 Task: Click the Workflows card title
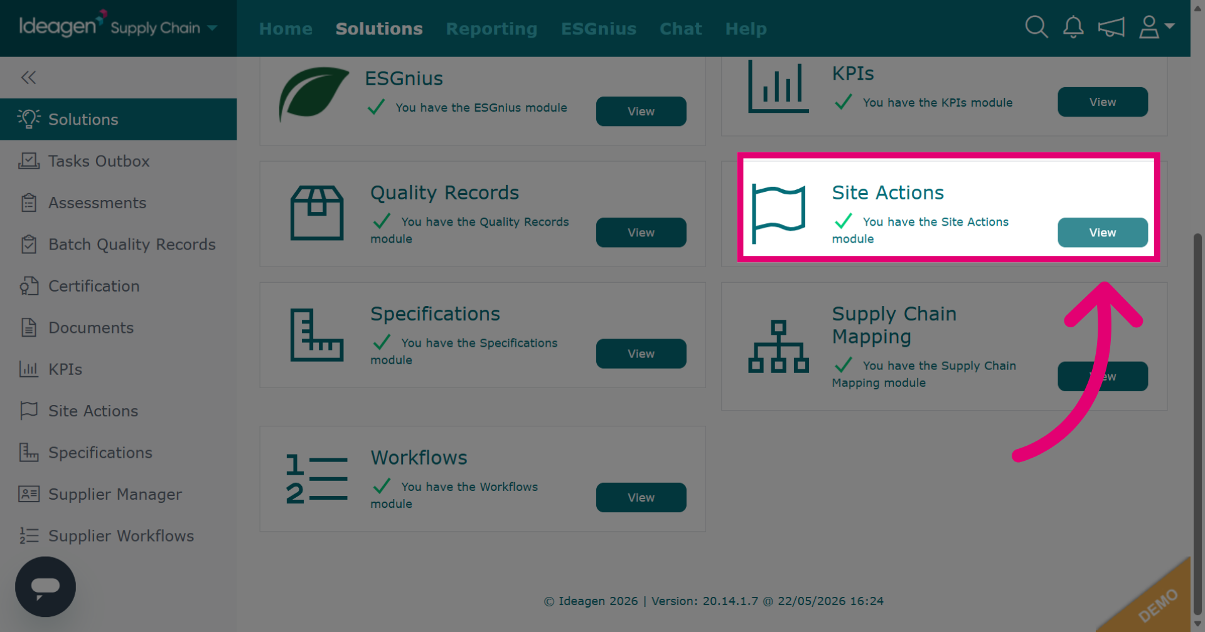tap(419, 458)
